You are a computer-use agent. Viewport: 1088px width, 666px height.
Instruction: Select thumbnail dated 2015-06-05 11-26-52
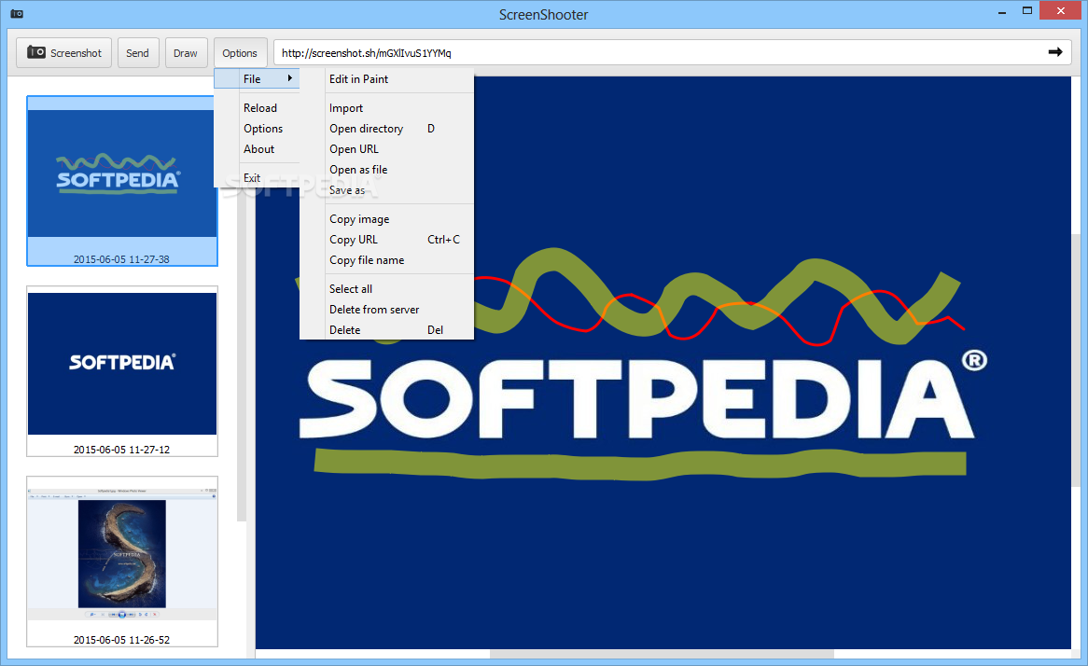[122, 562]
